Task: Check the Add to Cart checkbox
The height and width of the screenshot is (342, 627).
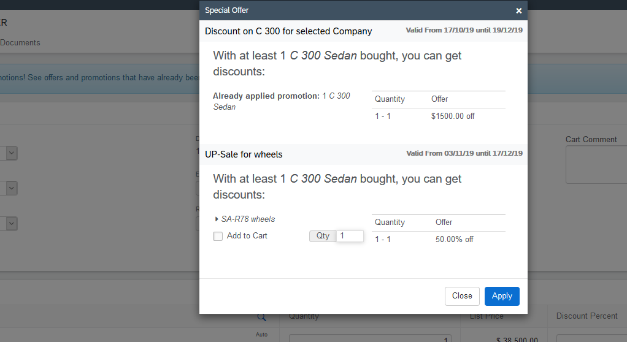Action: pos(218,236)
